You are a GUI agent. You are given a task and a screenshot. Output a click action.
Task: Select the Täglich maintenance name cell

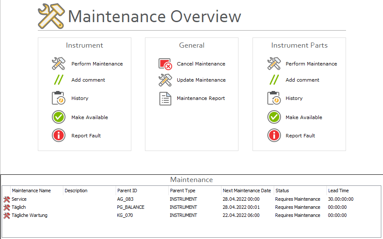[19, 207]
